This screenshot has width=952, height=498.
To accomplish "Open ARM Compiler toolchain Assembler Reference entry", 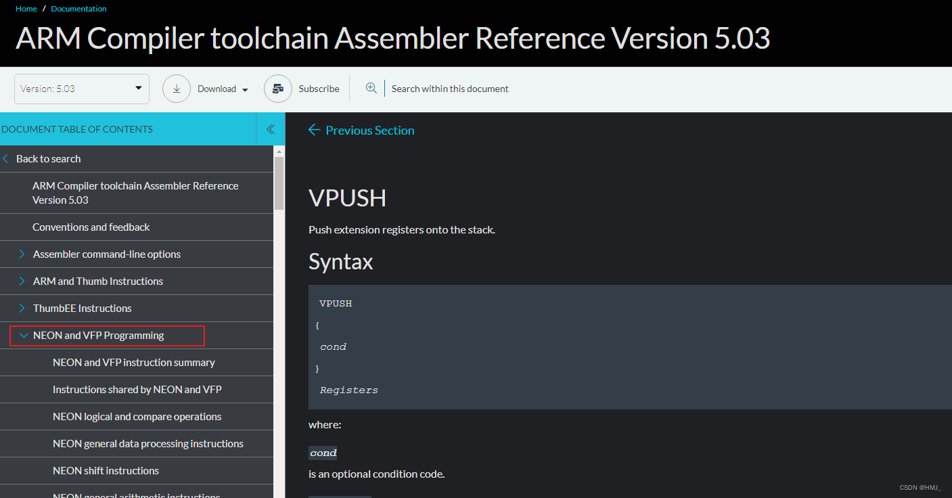I will tap(137, 193).
